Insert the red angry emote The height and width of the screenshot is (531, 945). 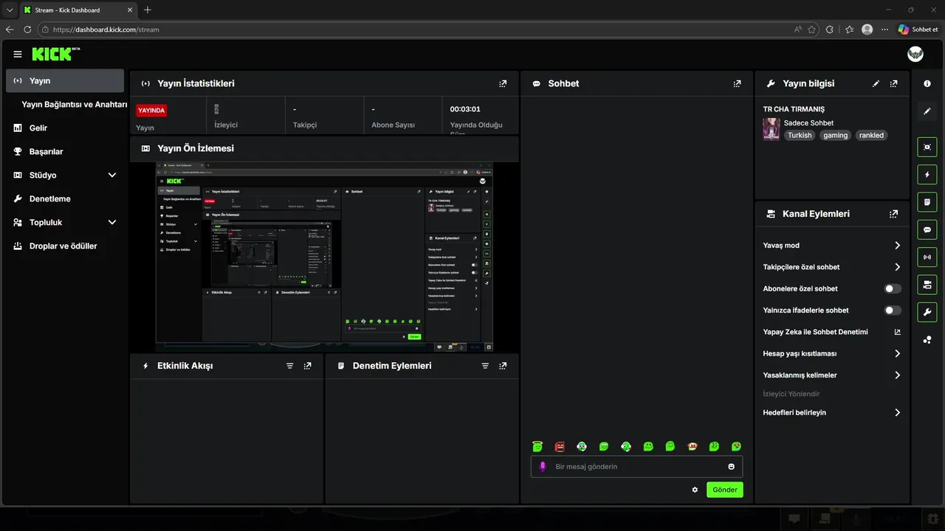point(560,446)
